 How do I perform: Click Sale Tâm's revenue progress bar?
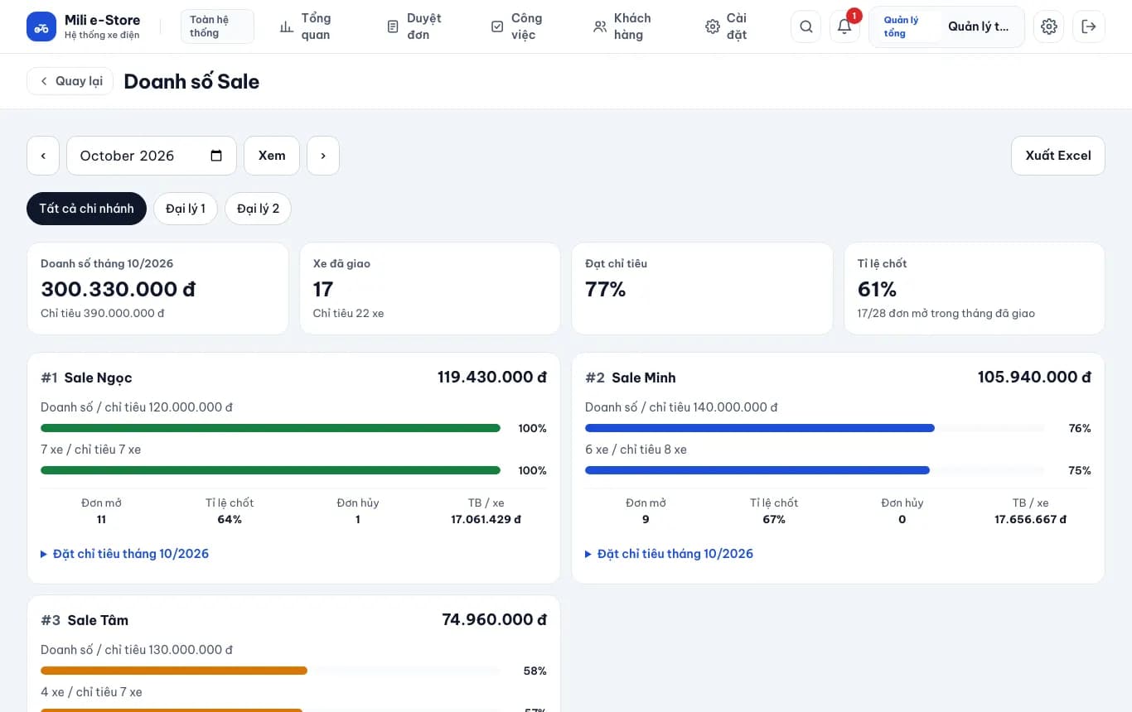[270, 671]
